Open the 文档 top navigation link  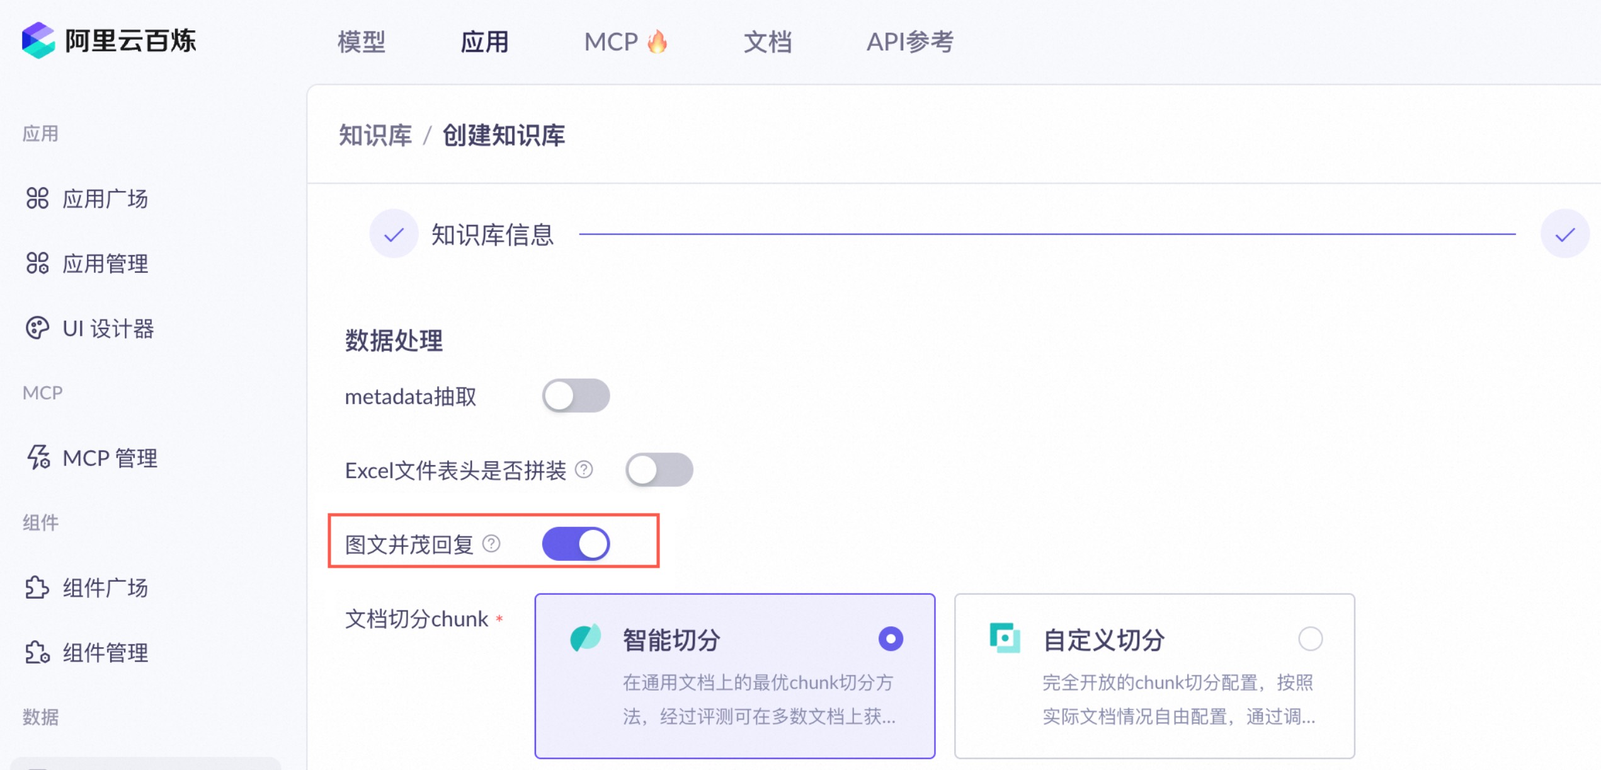pos(767,42)
